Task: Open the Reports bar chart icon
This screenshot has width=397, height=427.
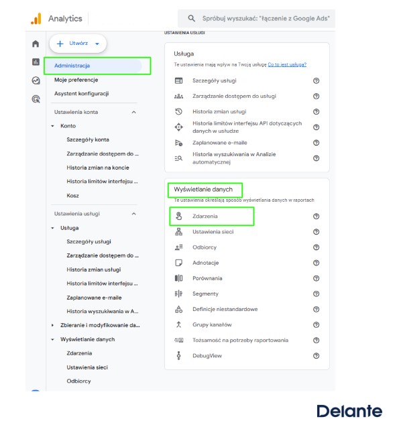Action: (36, 62)
